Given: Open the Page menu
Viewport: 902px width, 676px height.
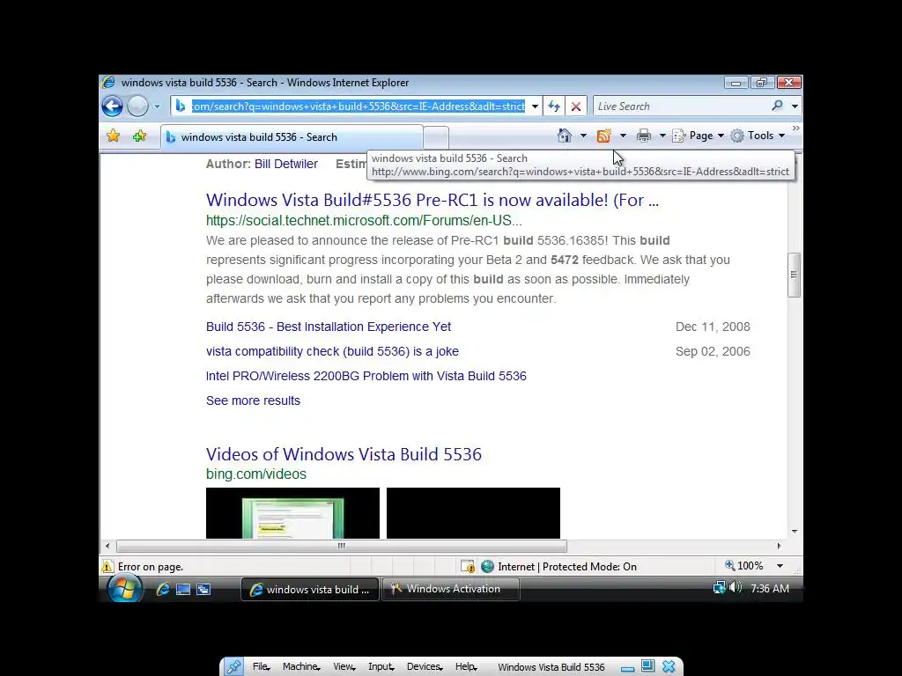Looking at the screenshot, I should click(699, 136).
